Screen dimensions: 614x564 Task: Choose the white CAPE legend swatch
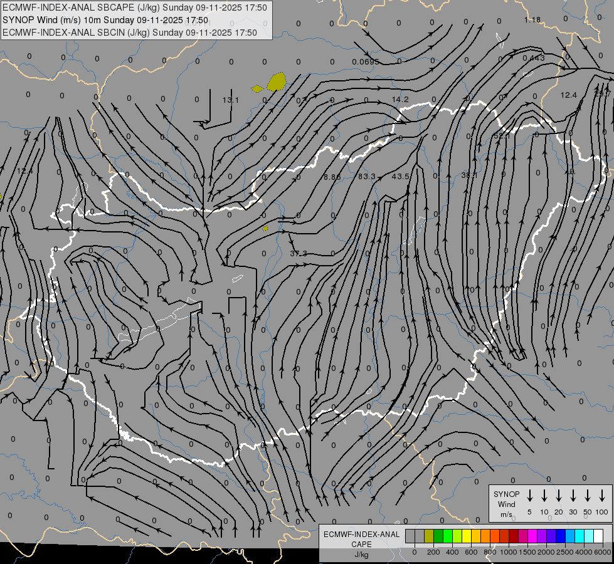click(598, 536)
